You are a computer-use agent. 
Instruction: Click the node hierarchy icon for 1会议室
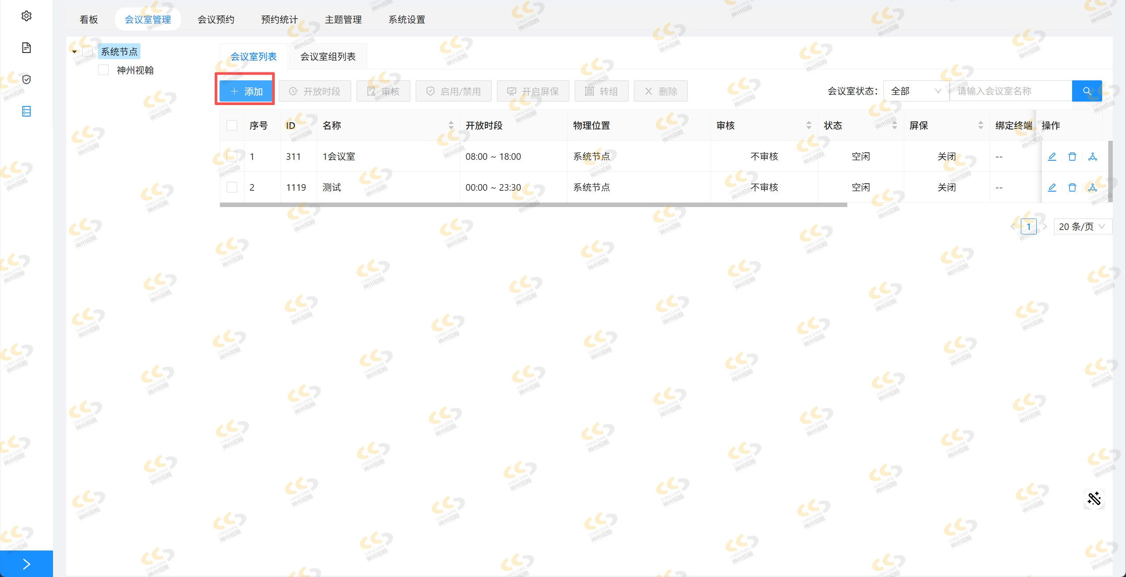pyautogui.click(x=1092, y=156)
